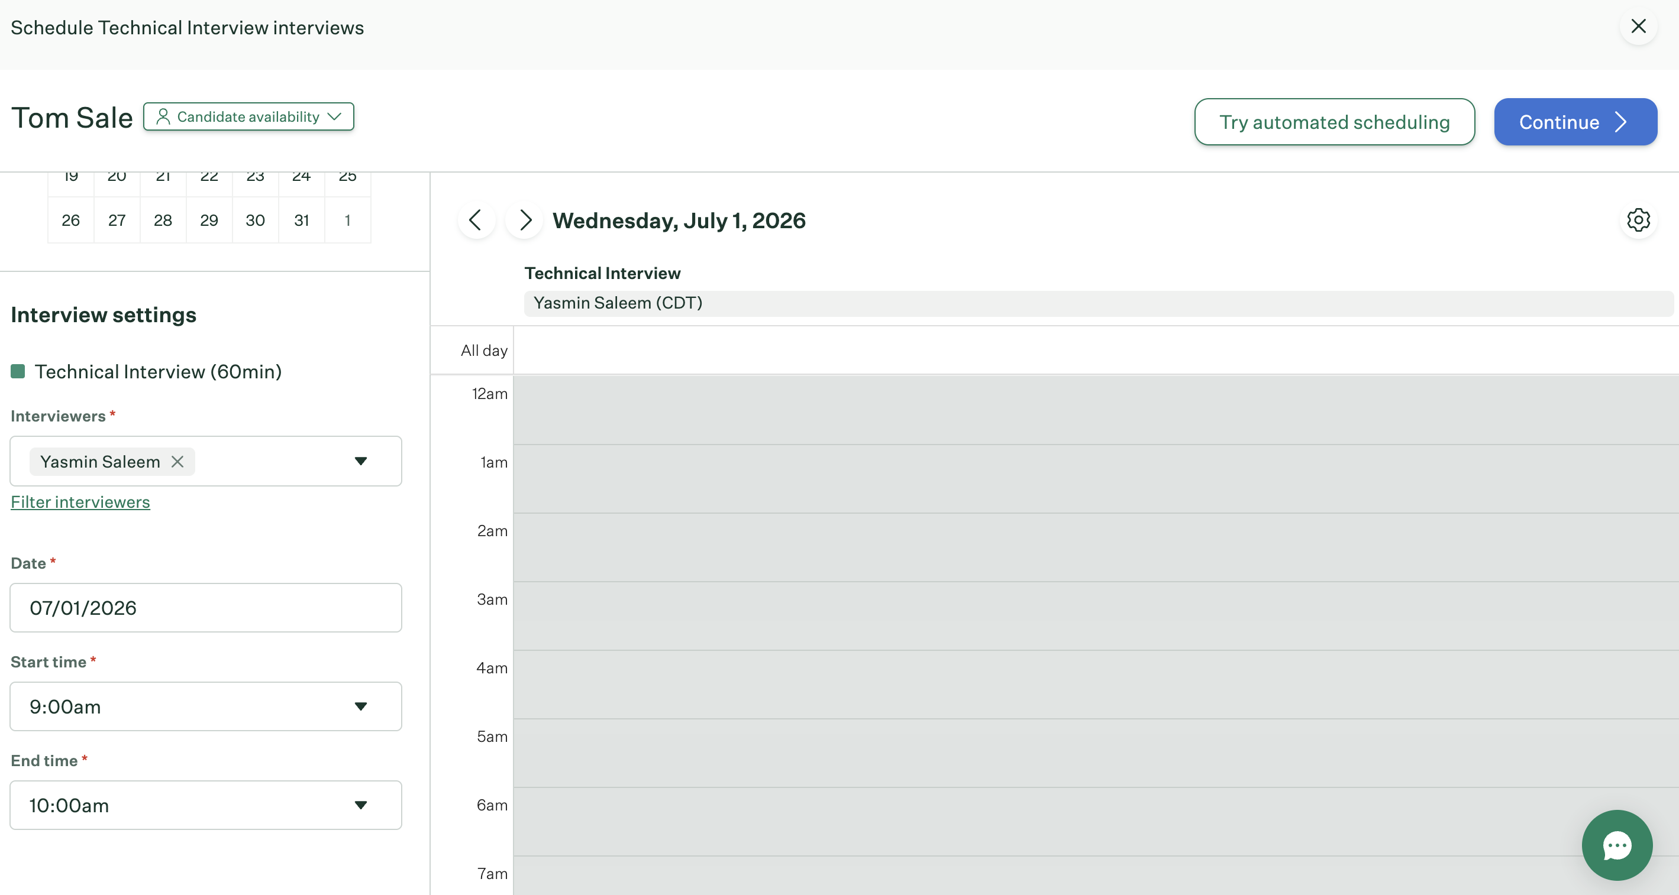This screenshot has width=1679, height=895.
Task: Click Try automated scheduling button
Action: (1334, 122)
